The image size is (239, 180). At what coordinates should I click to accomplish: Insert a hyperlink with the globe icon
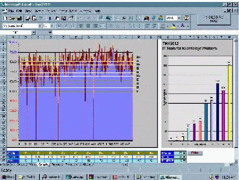101,18
